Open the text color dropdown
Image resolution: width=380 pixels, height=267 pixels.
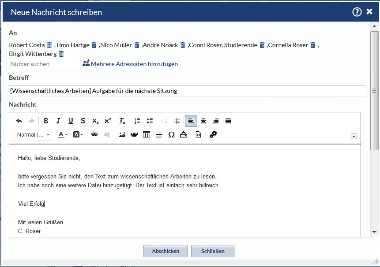click(x=63, y=135)
